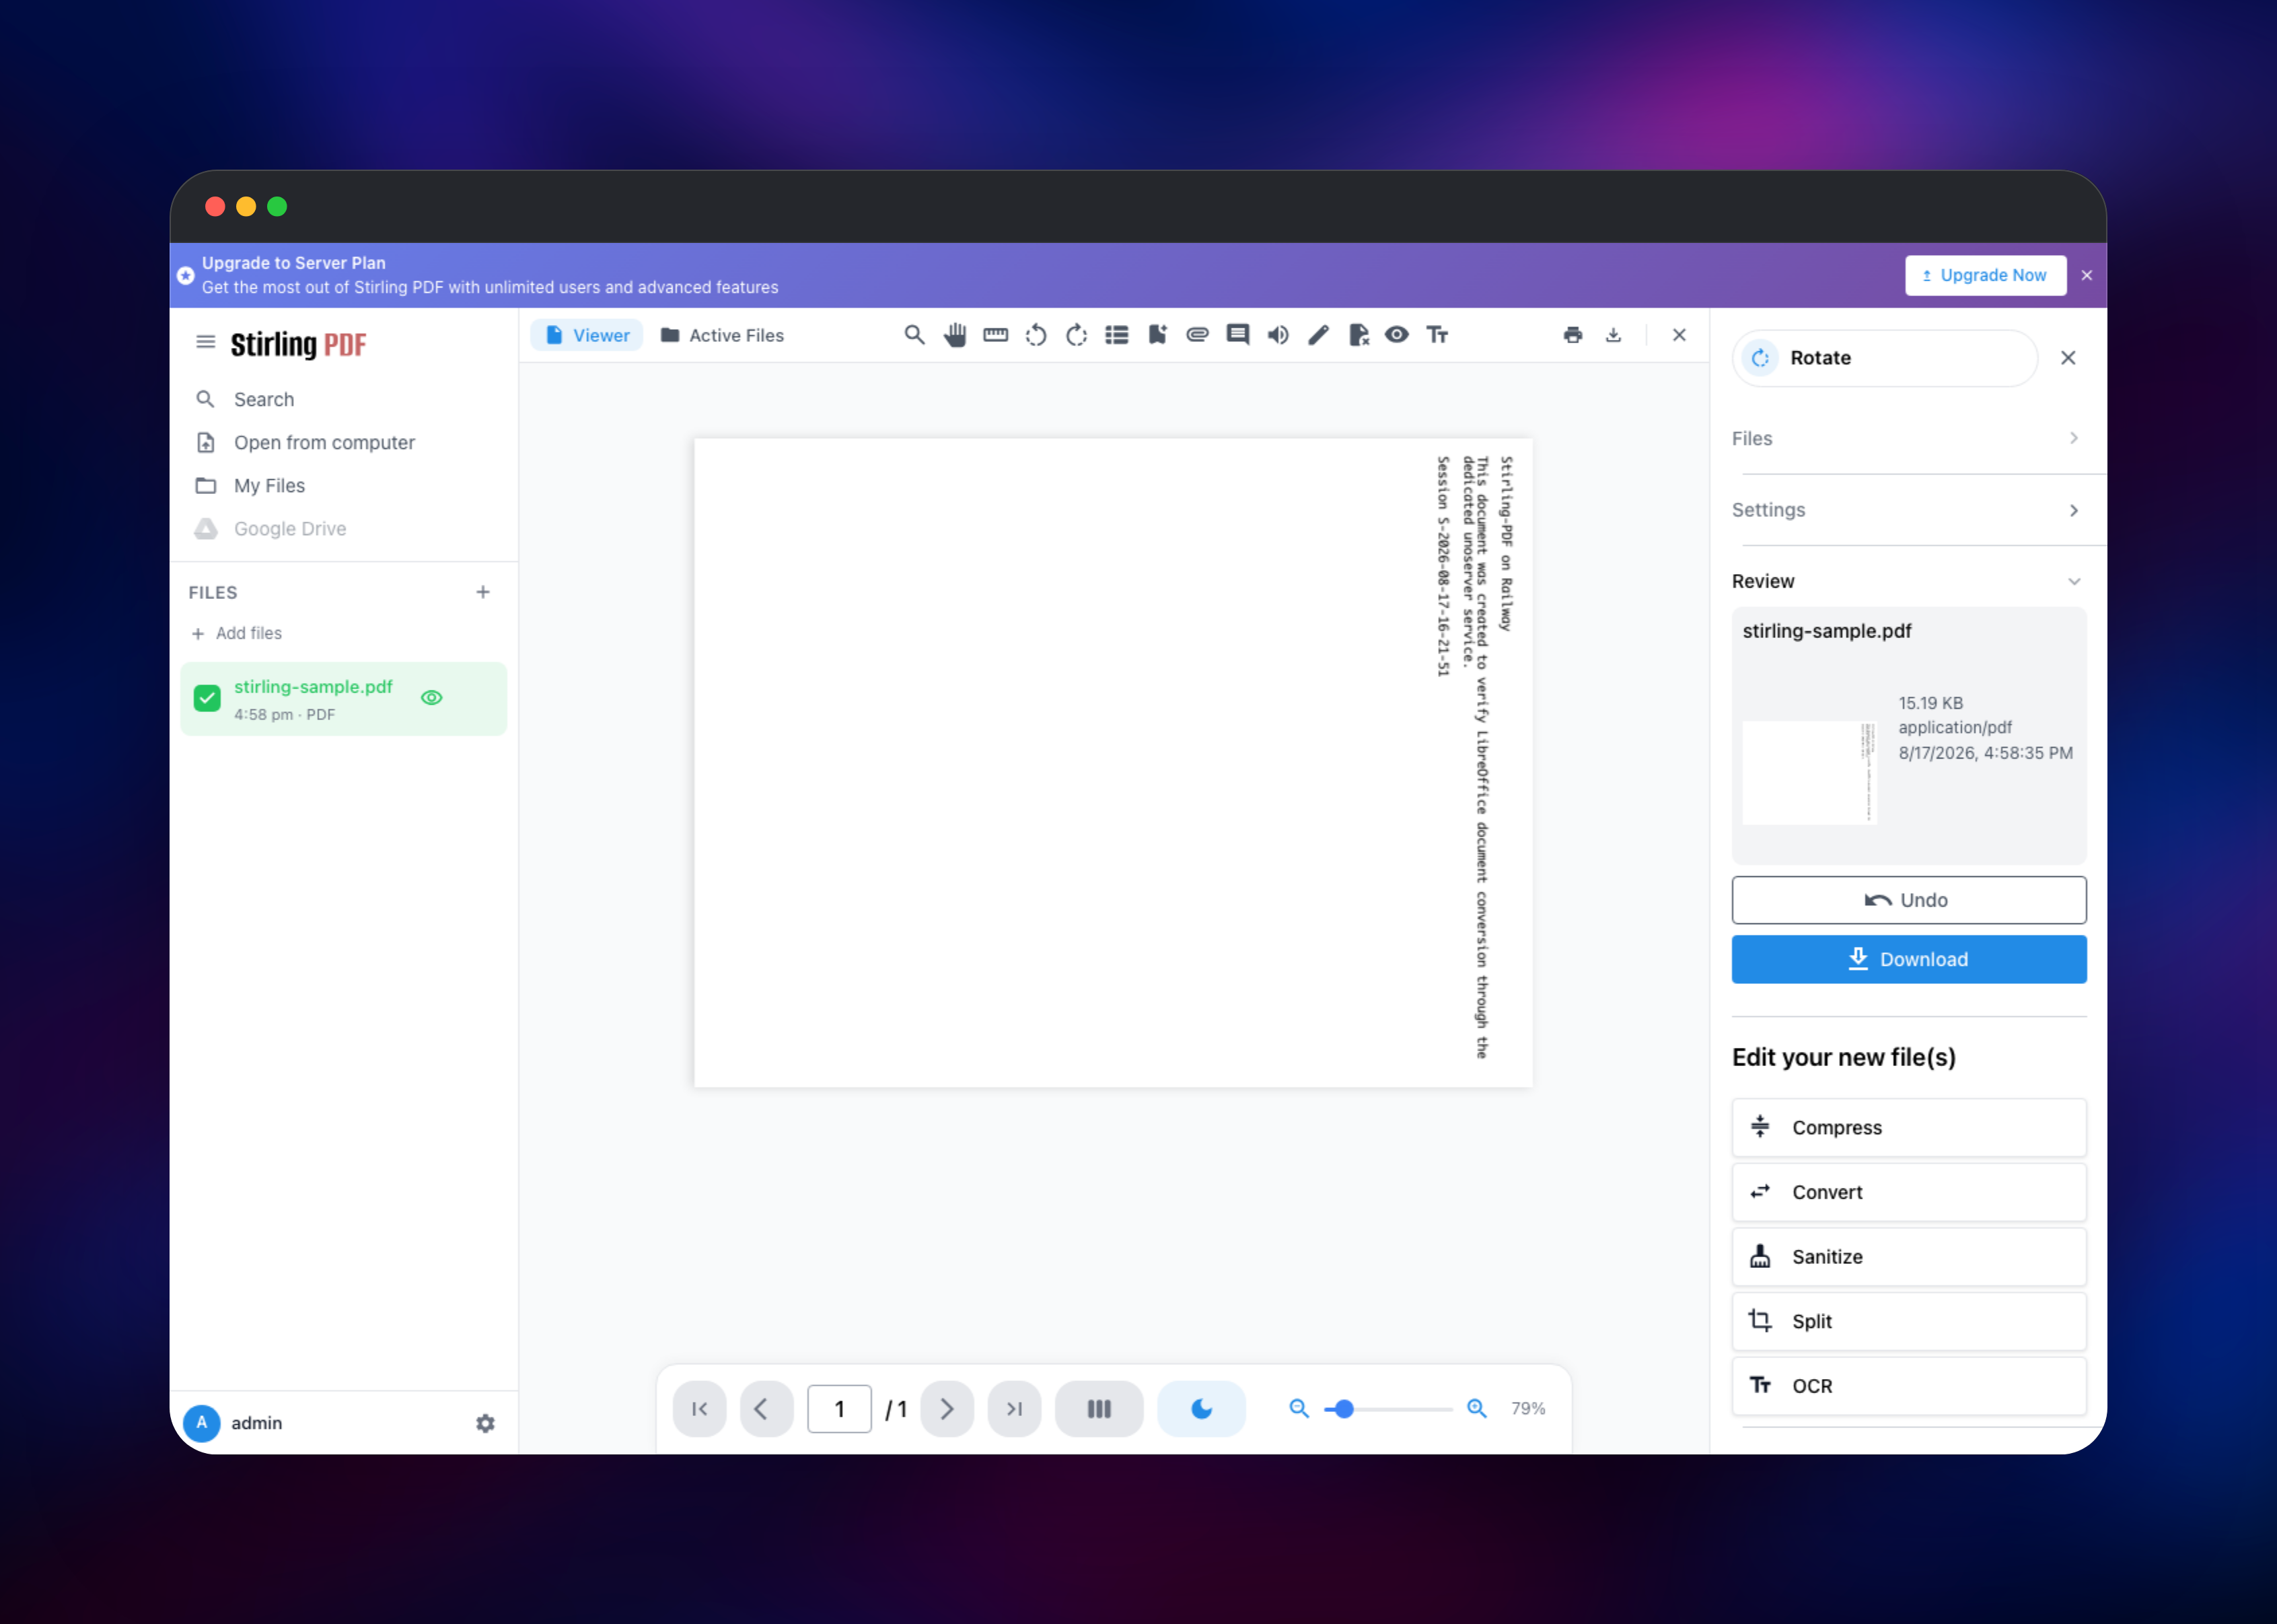Screen dimensions: 2277x1624
Task: Click the Rotate tool field
Action: click(1885, 358)
